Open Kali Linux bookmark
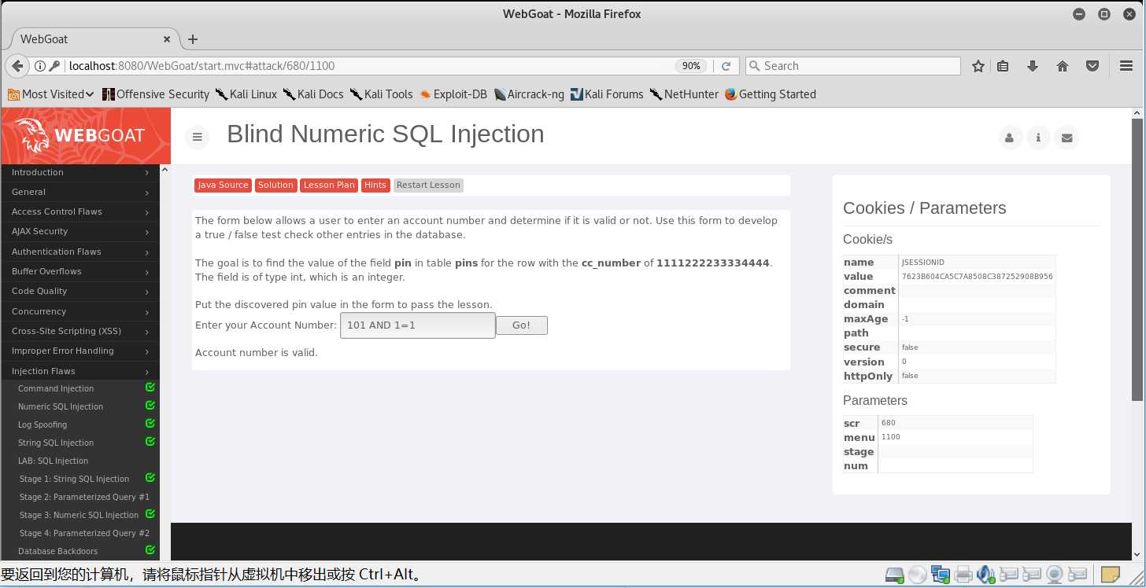The height and width of the screenshot is (588, 1146). [x=246, y=94]
